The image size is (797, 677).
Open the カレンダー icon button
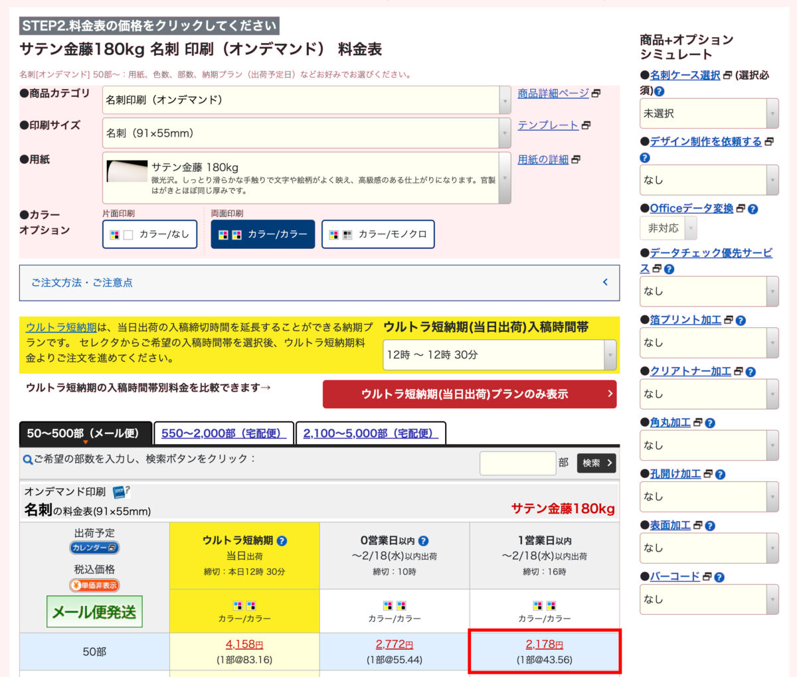[x=94, y=548]
